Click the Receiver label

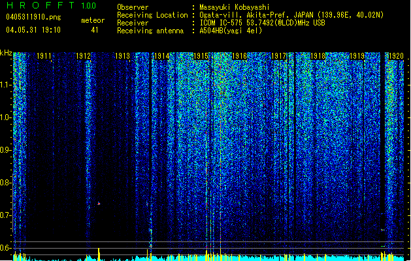pyautogui.click(x=133, y=23)
